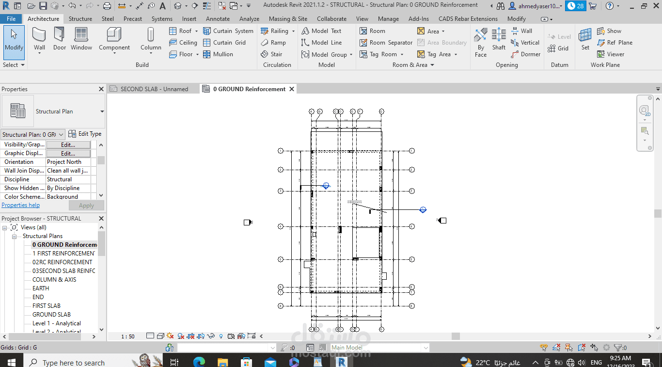662x367 pixels.
Task: Toggle Select Links icon in status bar
Action: (544, 348)
